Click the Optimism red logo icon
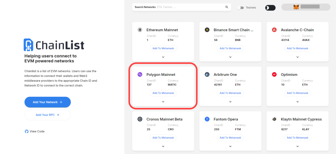The image size is (336, 154). click(274, 75)
